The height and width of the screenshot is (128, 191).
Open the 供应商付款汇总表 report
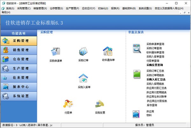(x=156, y=88)
